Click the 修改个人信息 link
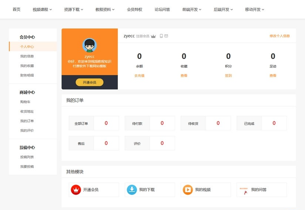305x210 pixels. (x=280, y=36)
